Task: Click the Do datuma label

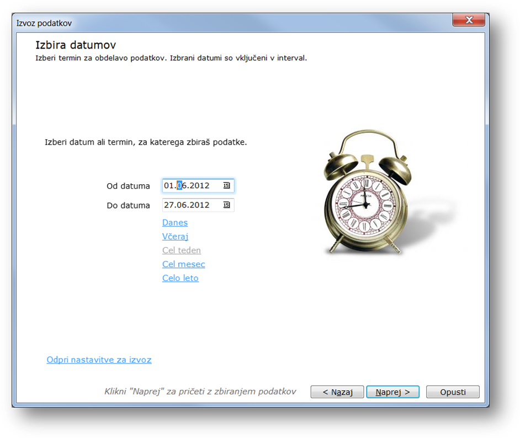Action: coord(128,205)
